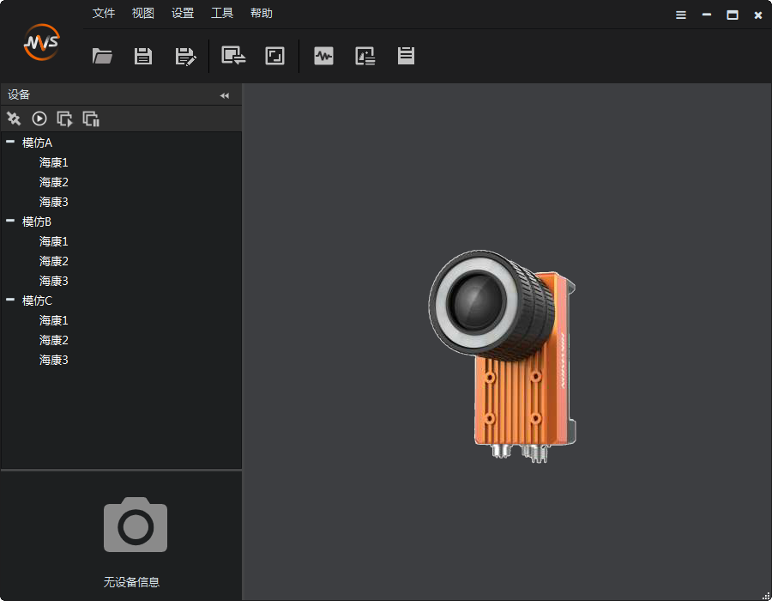Click the screen switch toolbar icon
Image resolution: width=772 pixels, height=601 pixels.
232,56
